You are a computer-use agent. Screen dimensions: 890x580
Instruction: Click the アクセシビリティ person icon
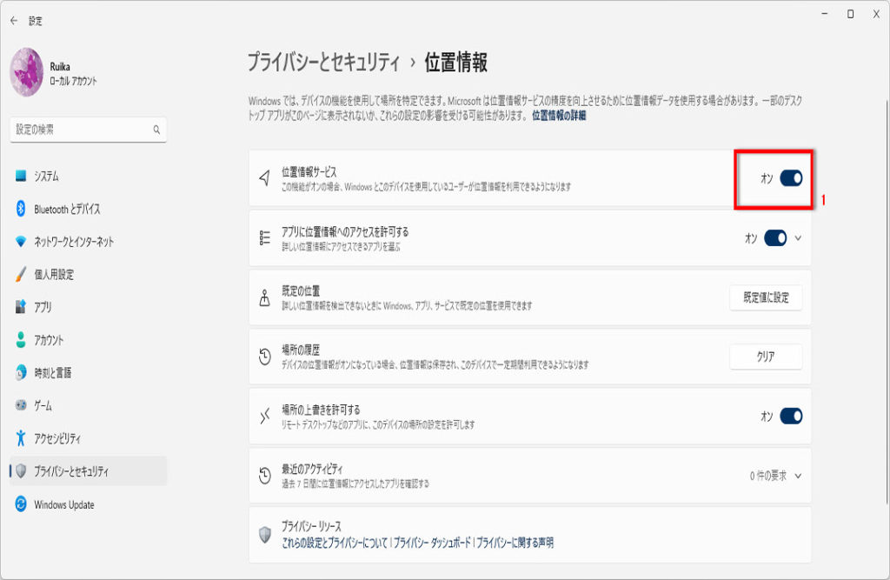pos(21,438)
